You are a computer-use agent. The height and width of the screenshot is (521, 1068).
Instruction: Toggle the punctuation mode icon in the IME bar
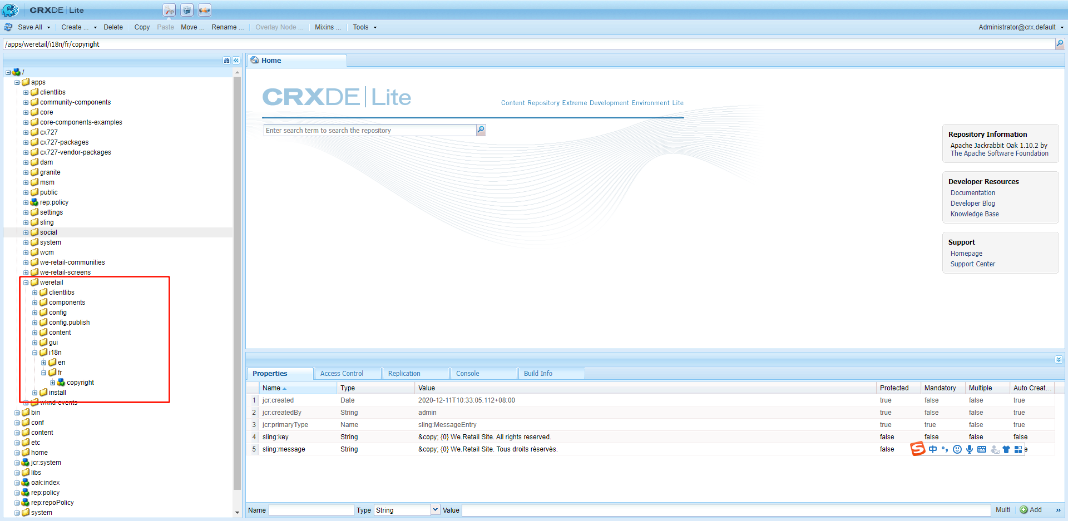tap(945, 449)
